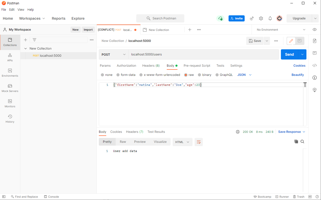Image resolution: width=321 pixels, height=200 pixels.
Task: Click the network globe icon near status
Action: point(238,132)
